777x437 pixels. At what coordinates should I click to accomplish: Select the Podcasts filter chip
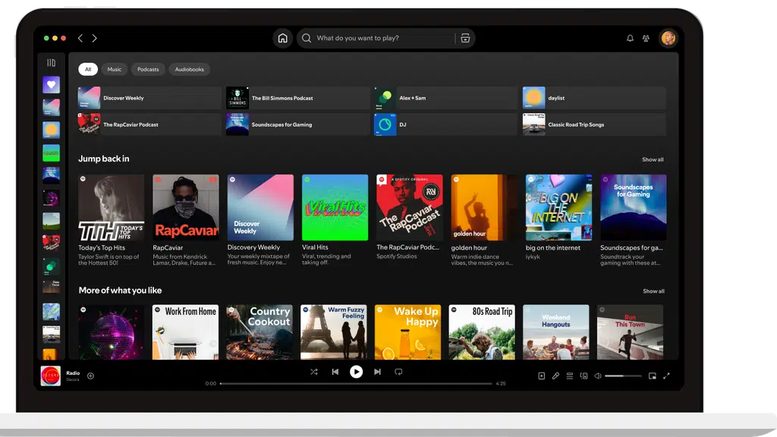148,69
